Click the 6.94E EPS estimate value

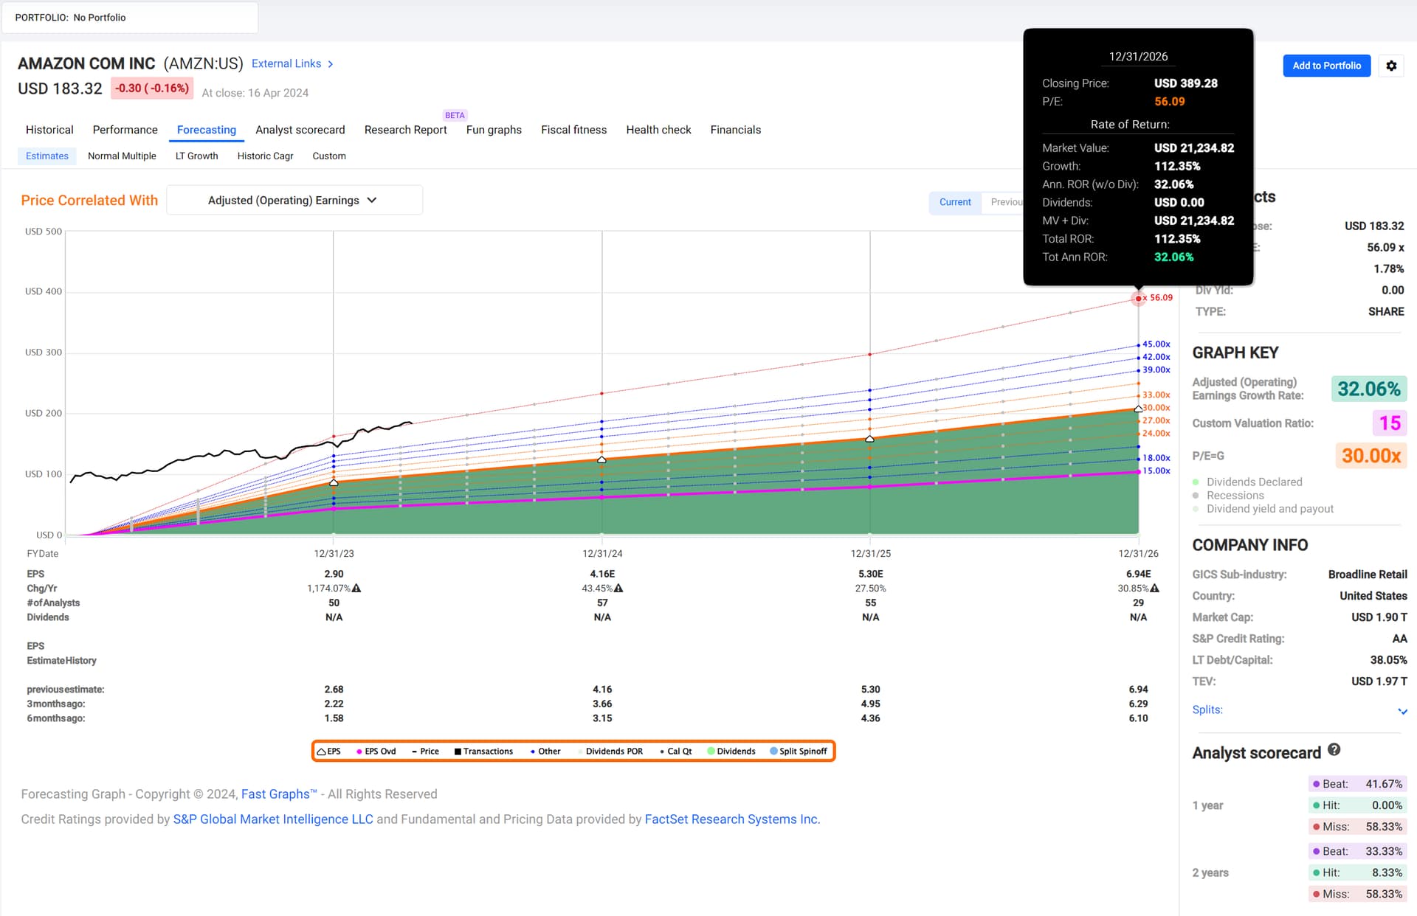(1138, 574)
